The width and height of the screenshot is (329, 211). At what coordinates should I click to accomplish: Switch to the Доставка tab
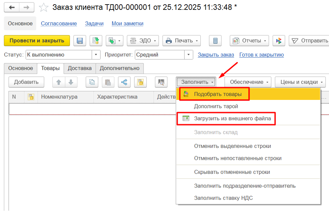point(79,68)
